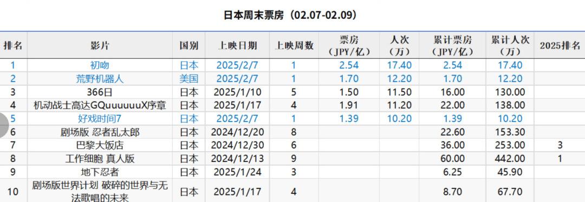Click the film title 好戏时间7

tap(100, 119)
